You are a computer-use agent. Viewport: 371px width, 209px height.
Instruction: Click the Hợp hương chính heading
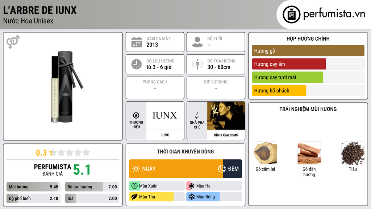[308, 38]
